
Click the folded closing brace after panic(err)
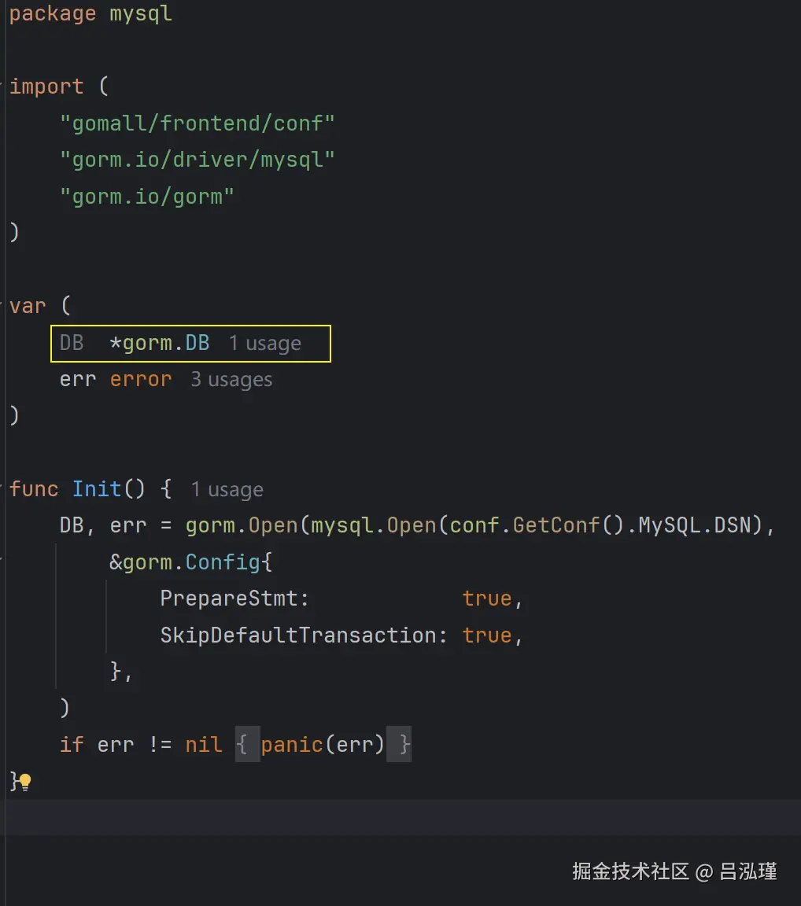coord(404,744)
